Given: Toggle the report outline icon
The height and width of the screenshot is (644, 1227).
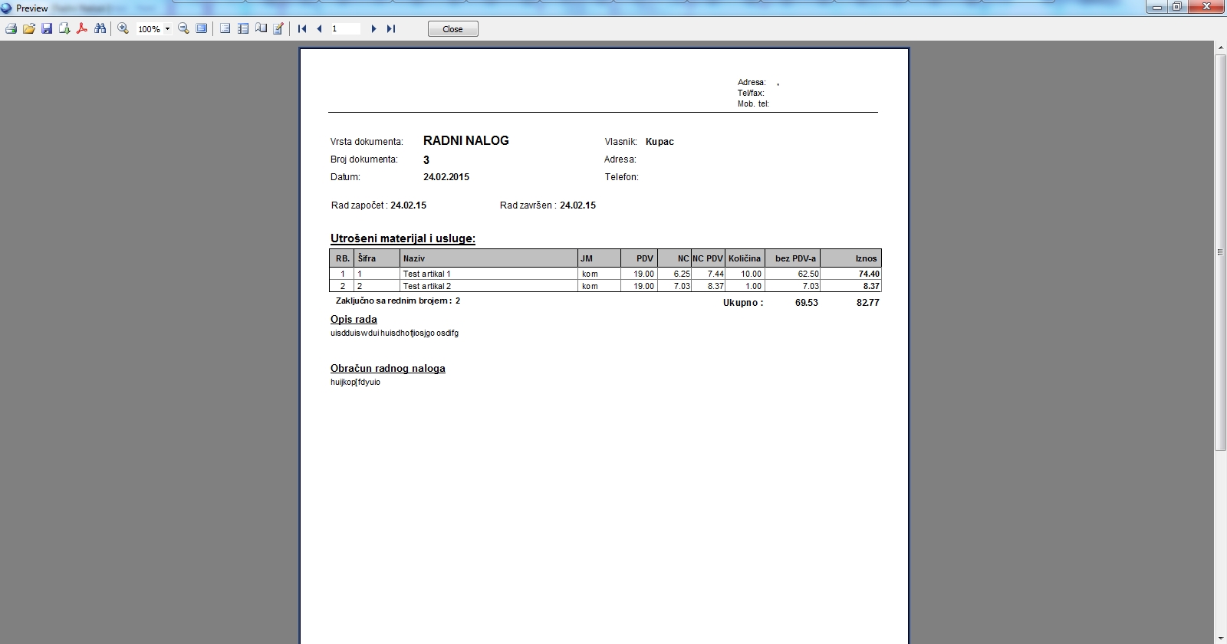Looking at the screenshot, I should click(225, 28).
